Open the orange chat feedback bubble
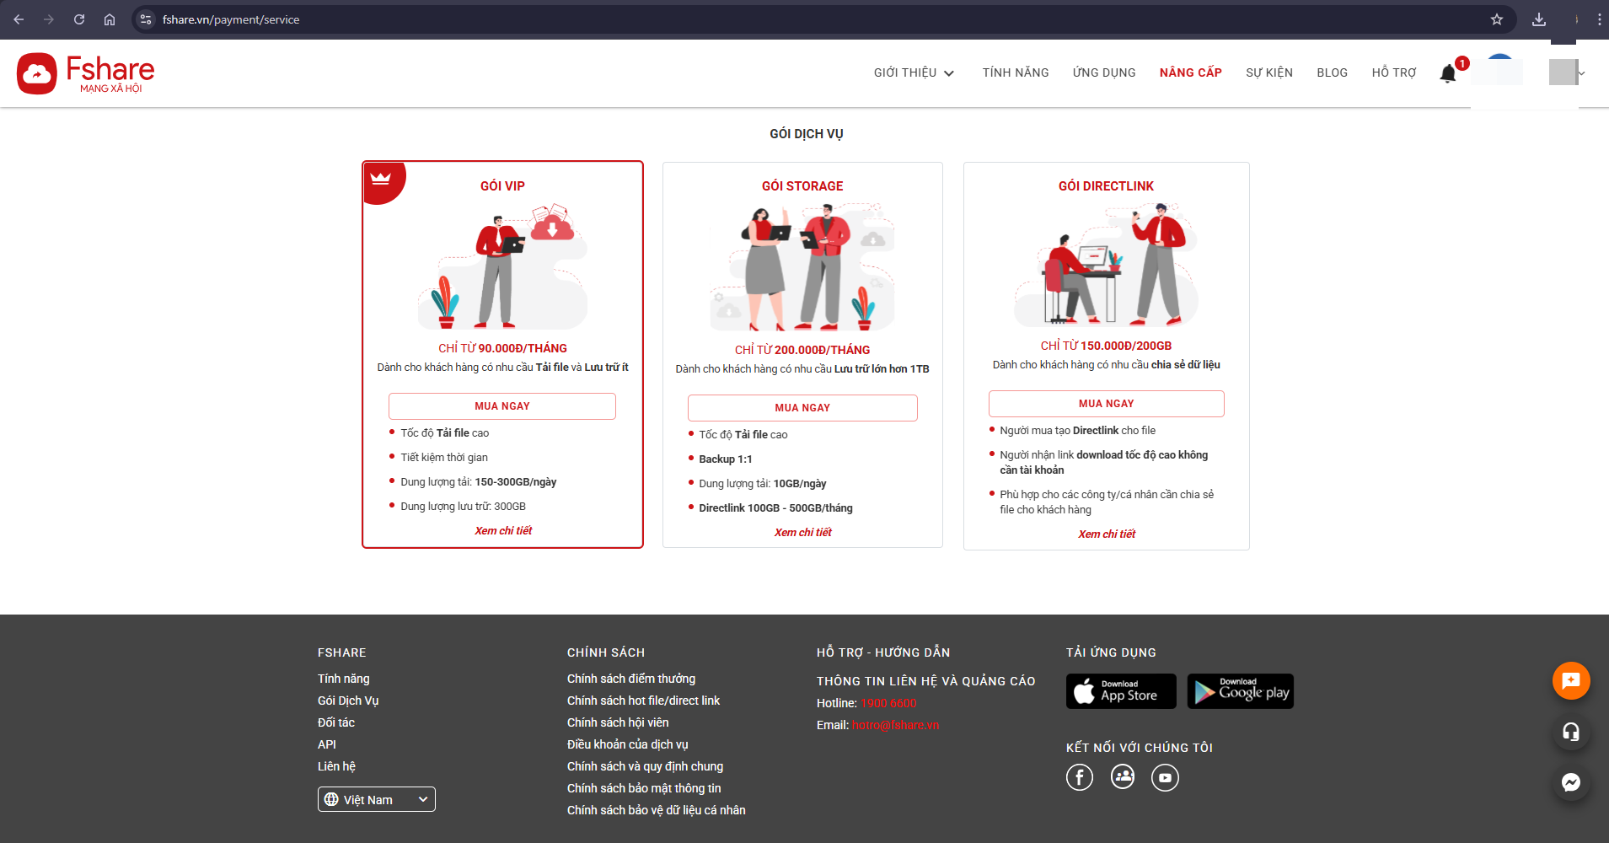1609x843 pixels. pos(1571,681)
